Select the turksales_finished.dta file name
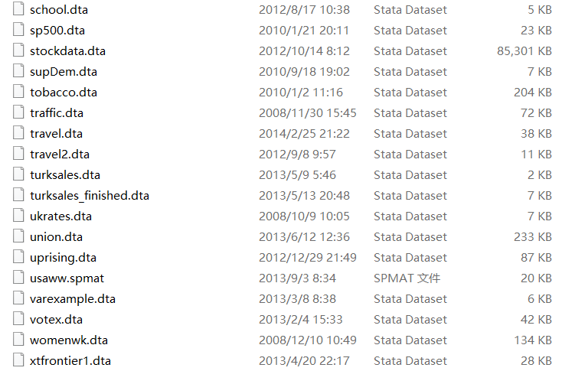 tap(90, 196)
